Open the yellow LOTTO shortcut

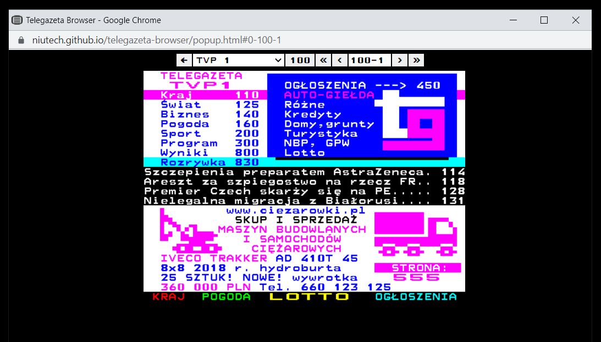tap(309, 297)
